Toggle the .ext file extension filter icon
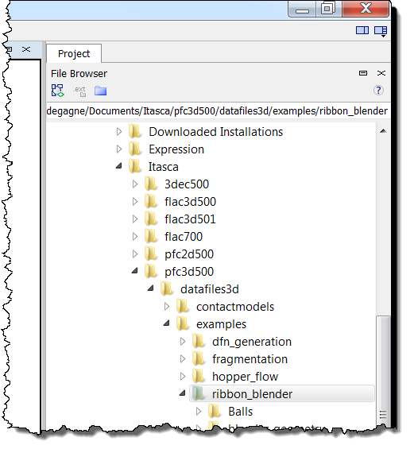Viewport: 414px width, 449px height. [x=79, y=91]
